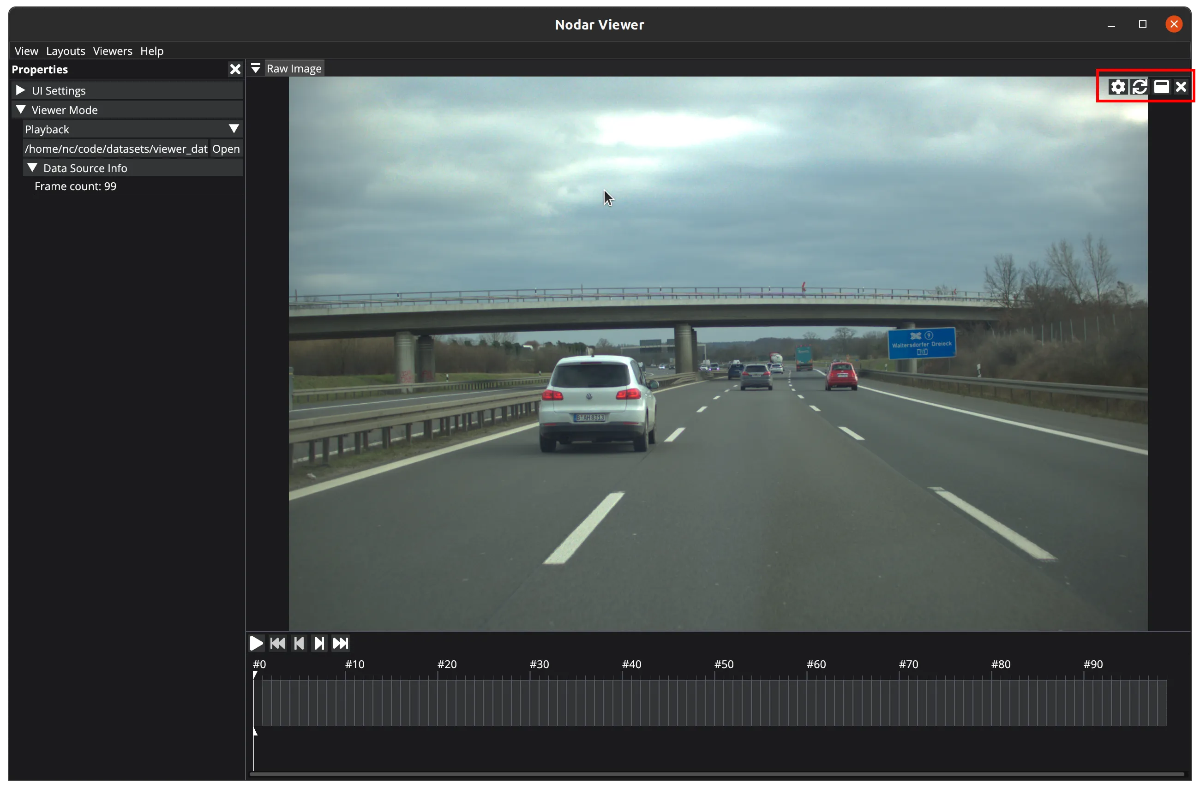Open the Layouts menu
Screen dimensions: 1200x789
tap(66, 51)
